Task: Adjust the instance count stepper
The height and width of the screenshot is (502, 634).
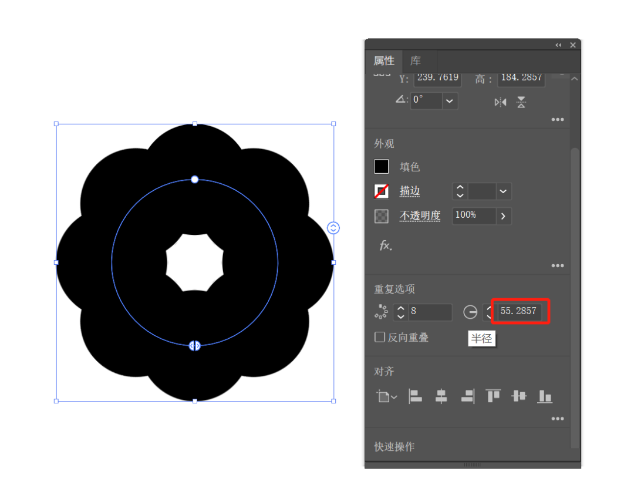Action: point(401,312)
